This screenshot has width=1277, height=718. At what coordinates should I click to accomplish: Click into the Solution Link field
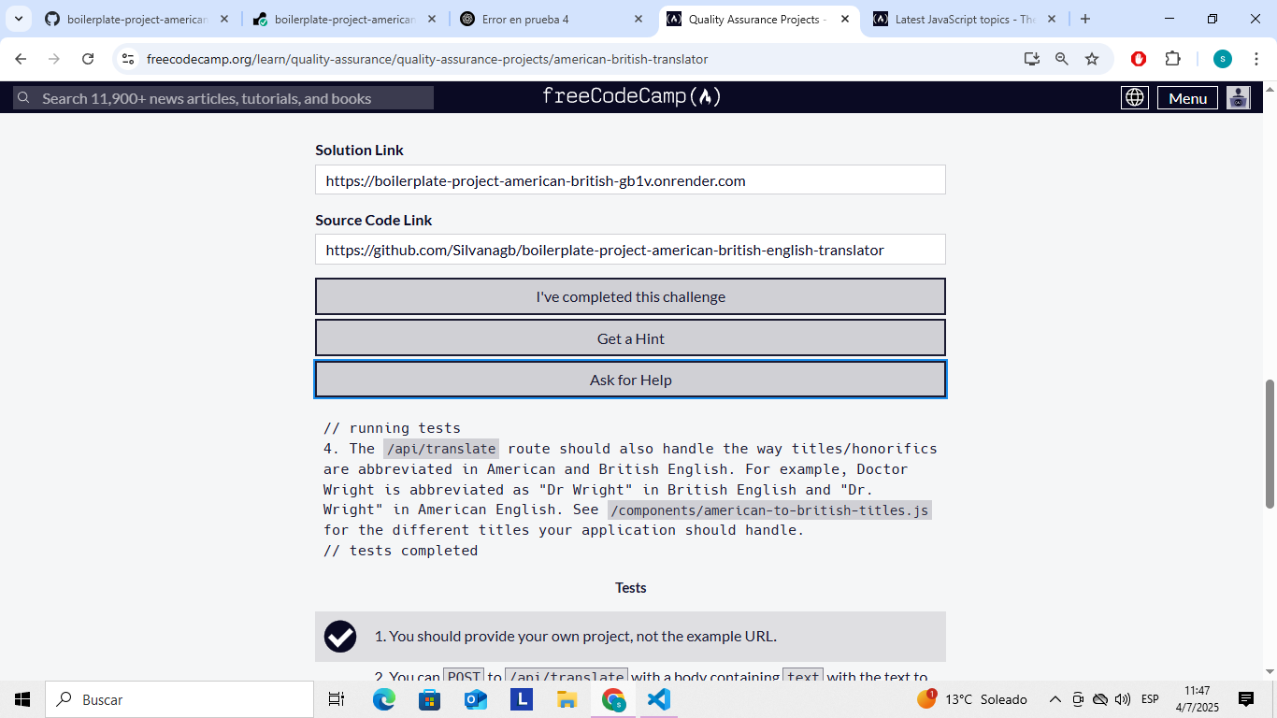click(x=630, y=180)
